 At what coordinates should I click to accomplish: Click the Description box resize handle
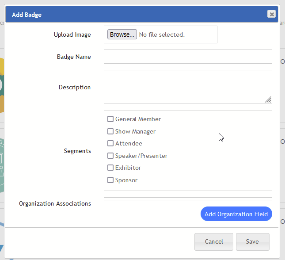pos(268,100)
